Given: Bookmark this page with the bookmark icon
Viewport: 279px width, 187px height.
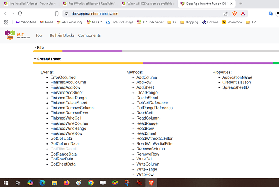Looking at the screenshot, I should point(57,13).
